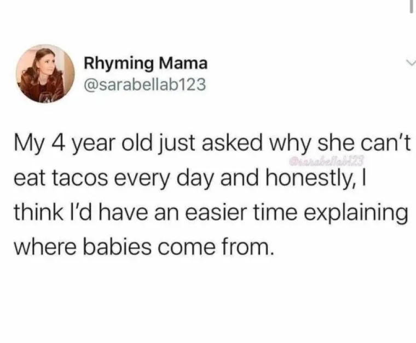The height and width of the screenshot is (343, 416).
Task: Click the first line starting "My 4 year old"
Action: tap(212, 144)
